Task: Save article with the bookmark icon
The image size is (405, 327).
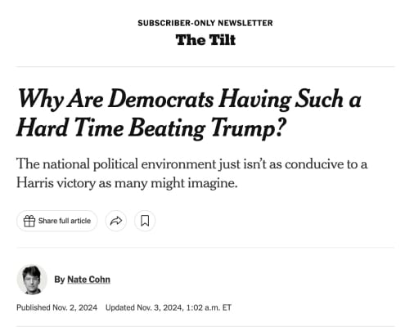Action: tap(145, 221)
